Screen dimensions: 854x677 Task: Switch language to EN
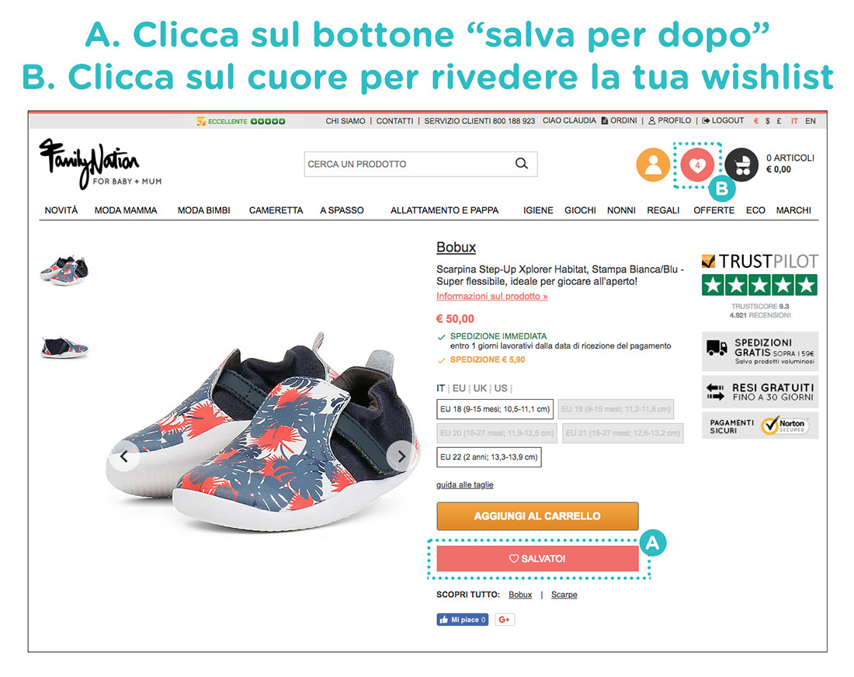pyautogui.click(x=811, y=121)
